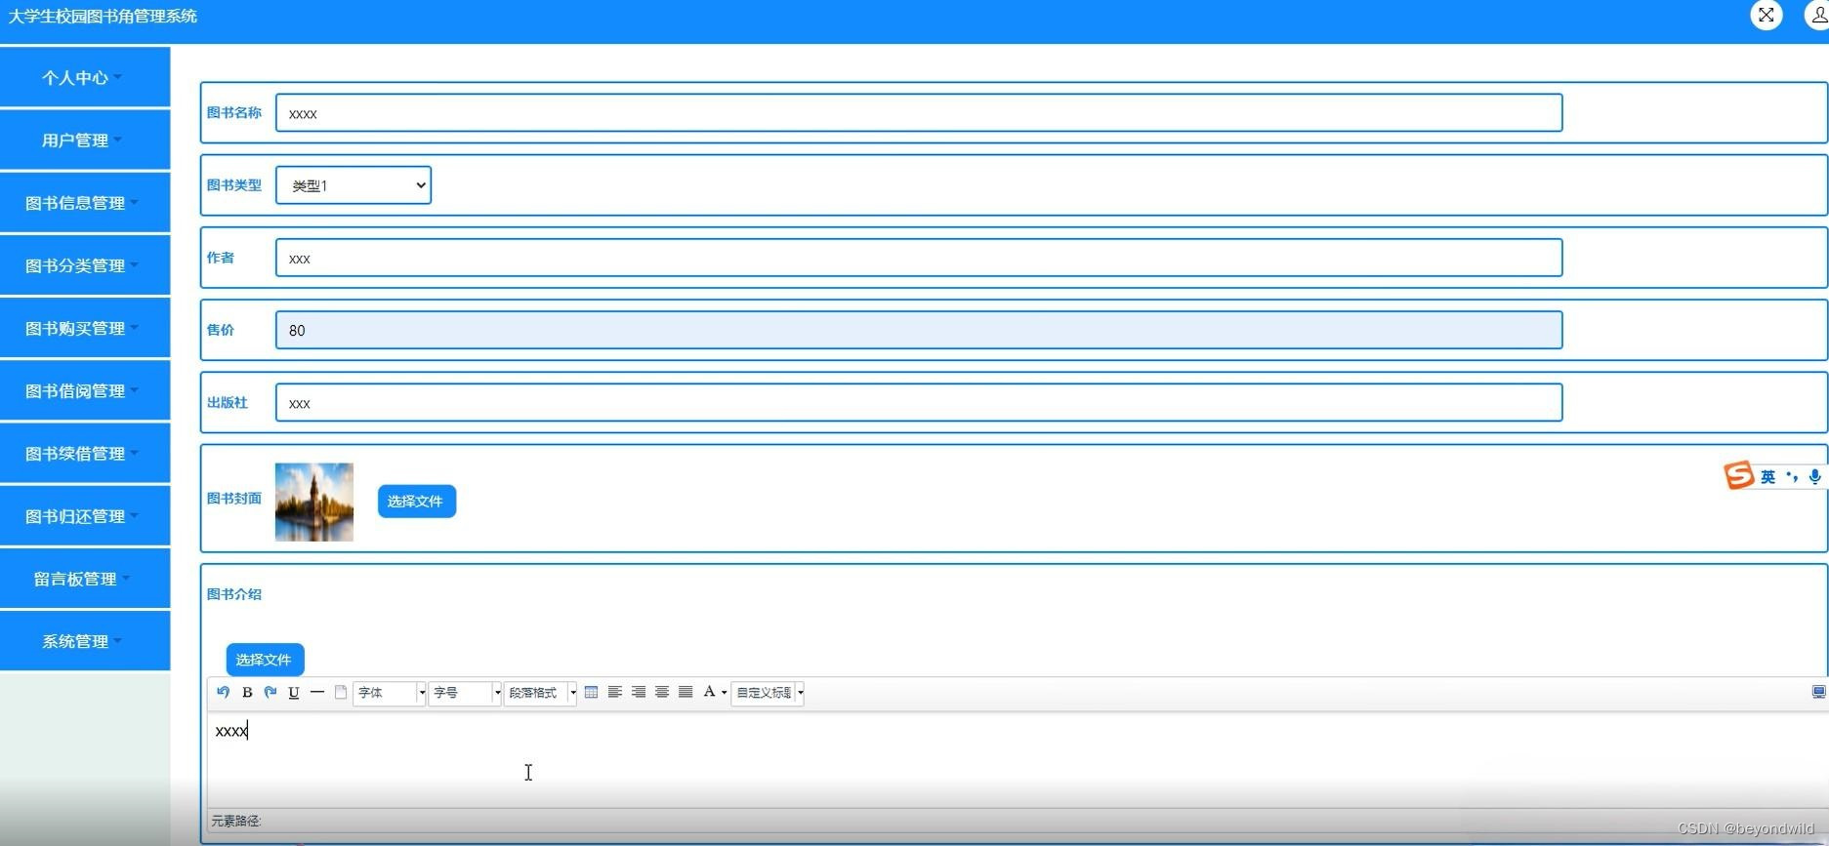Click 选择文件 button in 图书介绍 section

(x=265, y=660)
